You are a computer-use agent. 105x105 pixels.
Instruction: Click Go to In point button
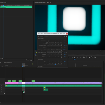click(69, 57)
